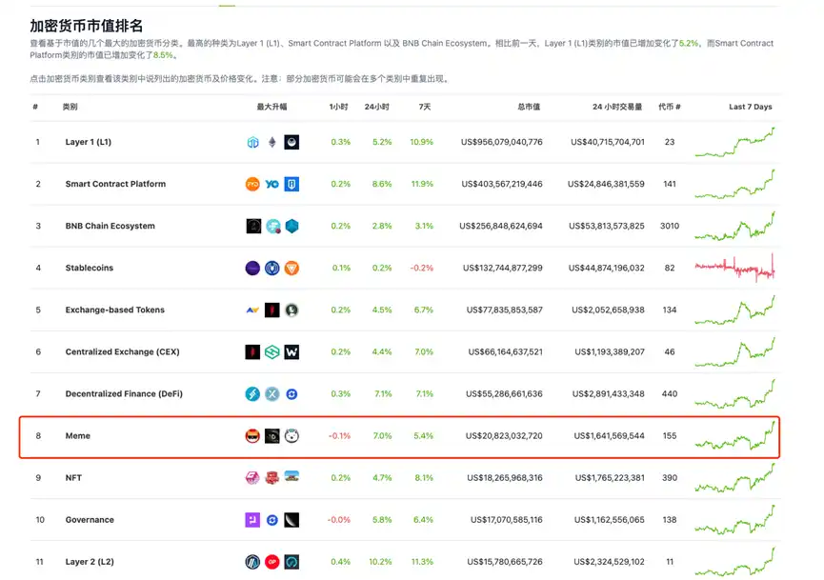824x580 pixels.
Task: Click the black square icon in Meme row
Action: tap(271, 435)
